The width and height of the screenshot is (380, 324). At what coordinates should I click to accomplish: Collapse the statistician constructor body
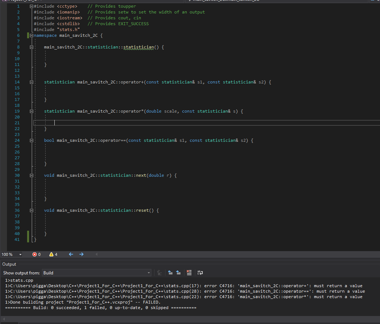pyautogui.click(x=31, y=47)
